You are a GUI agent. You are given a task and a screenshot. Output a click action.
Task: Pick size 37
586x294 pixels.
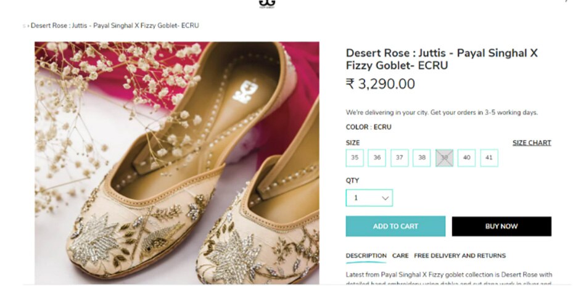coord(399,158)
